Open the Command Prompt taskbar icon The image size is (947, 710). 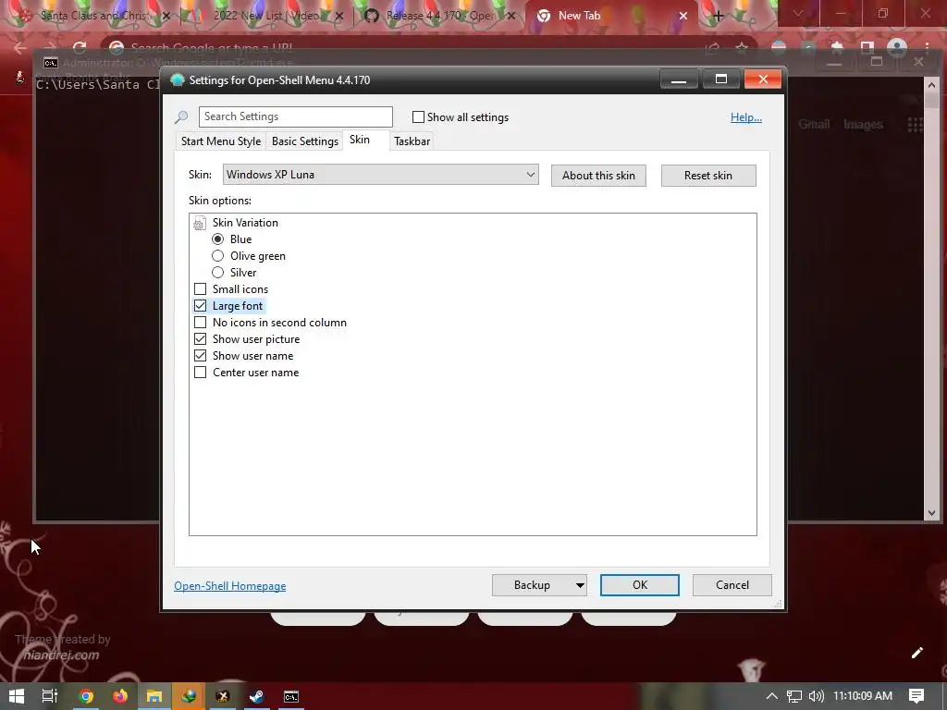tap(291, 696)
